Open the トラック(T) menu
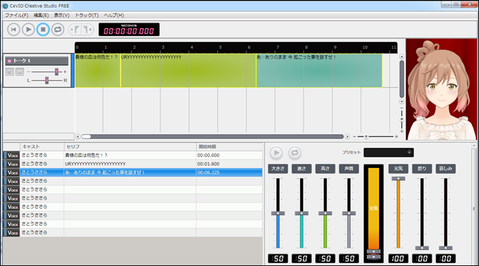This screenshot has height=266, width=479. (86, 16)
